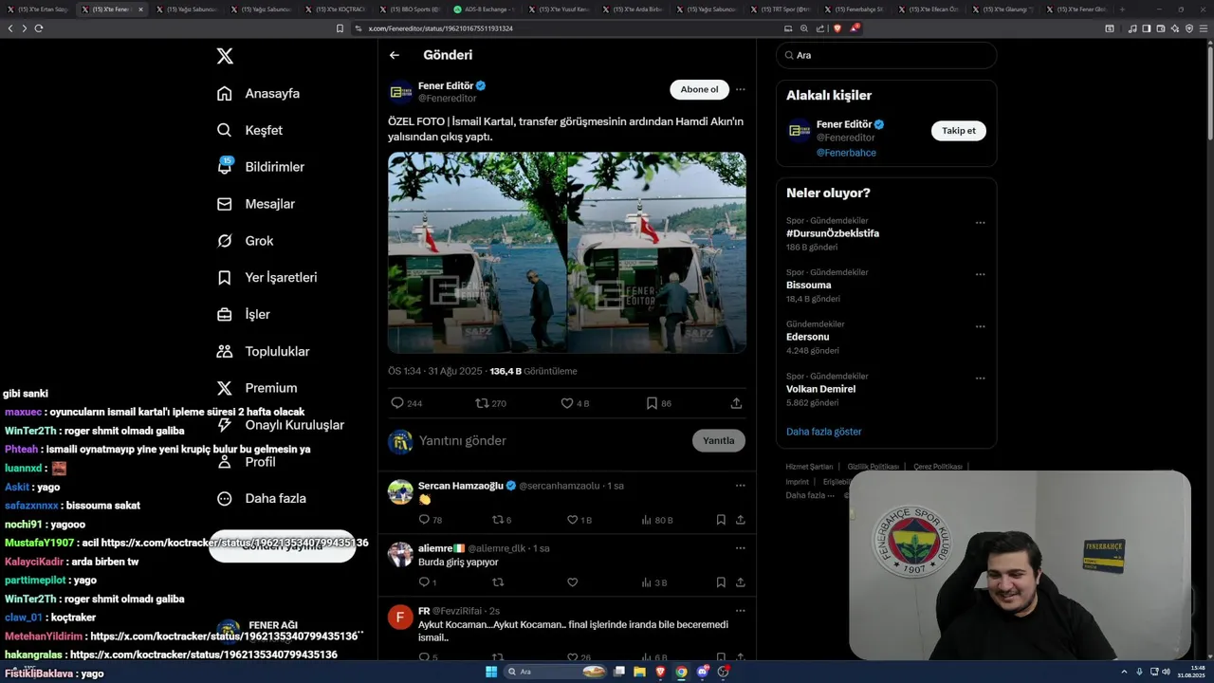Open Keşfet from the sidebar
Screen dimensions: 1214x683
[249, 130]
